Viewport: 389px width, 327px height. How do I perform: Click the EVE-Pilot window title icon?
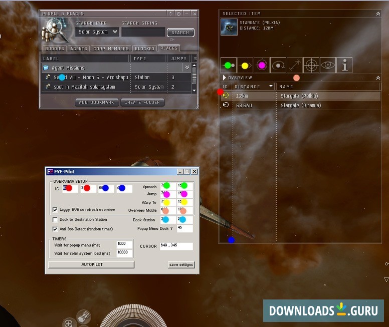pos(50,171)
